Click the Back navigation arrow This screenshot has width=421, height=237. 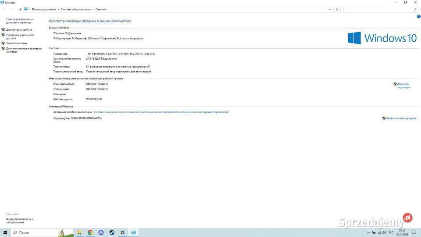(4, 9)
